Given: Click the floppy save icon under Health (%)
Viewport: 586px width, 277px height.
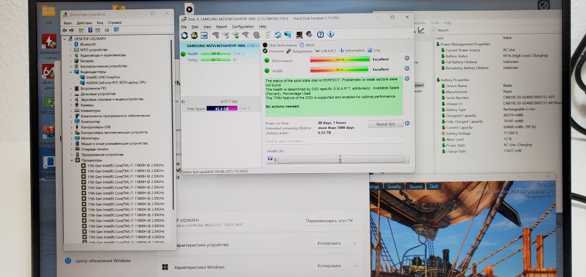Looking at the screenshot, I should (270, 159).
